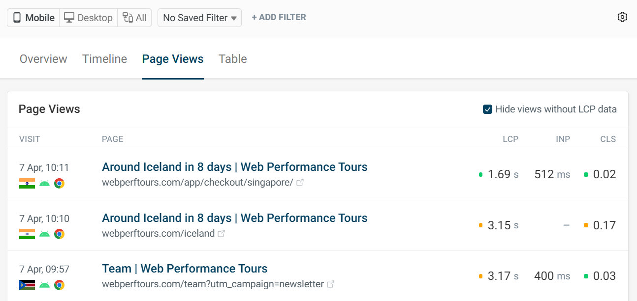Select the All devices filter
This screenshot has width=637, height=301.
coord(134,17)
